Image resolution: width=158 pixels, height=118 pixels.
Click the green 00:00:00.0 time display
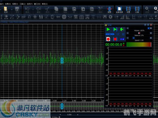(x=114, y=45)
